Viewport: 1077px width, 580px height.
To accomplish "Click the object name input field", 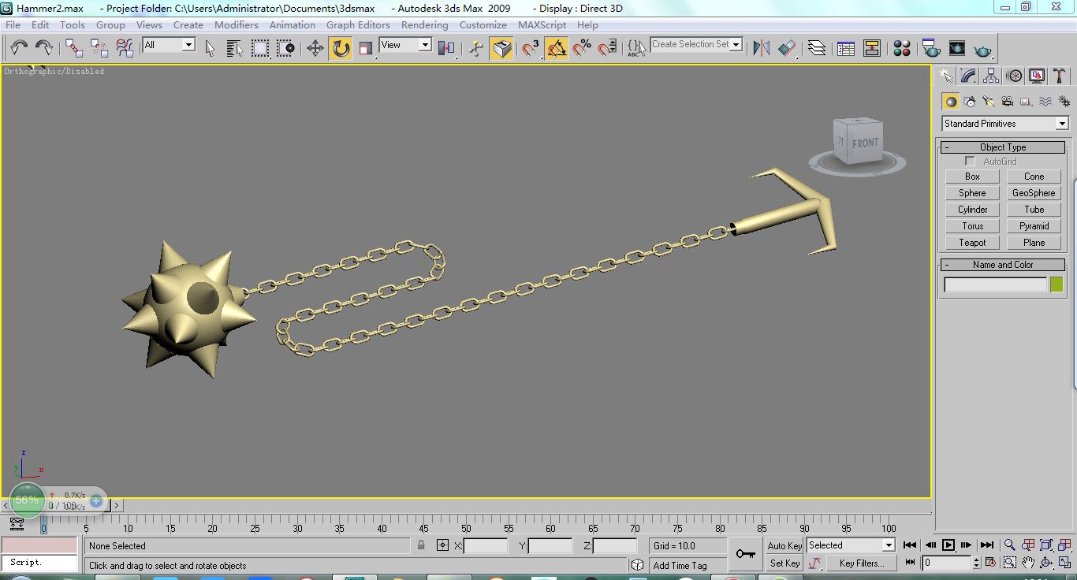I will 995,284.
